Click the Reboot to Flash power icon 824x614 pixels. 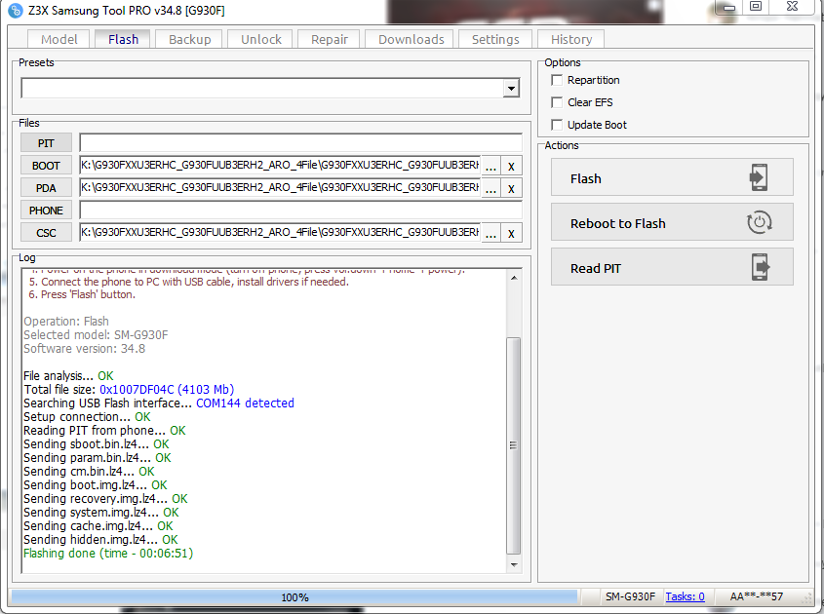click(759, 223)
